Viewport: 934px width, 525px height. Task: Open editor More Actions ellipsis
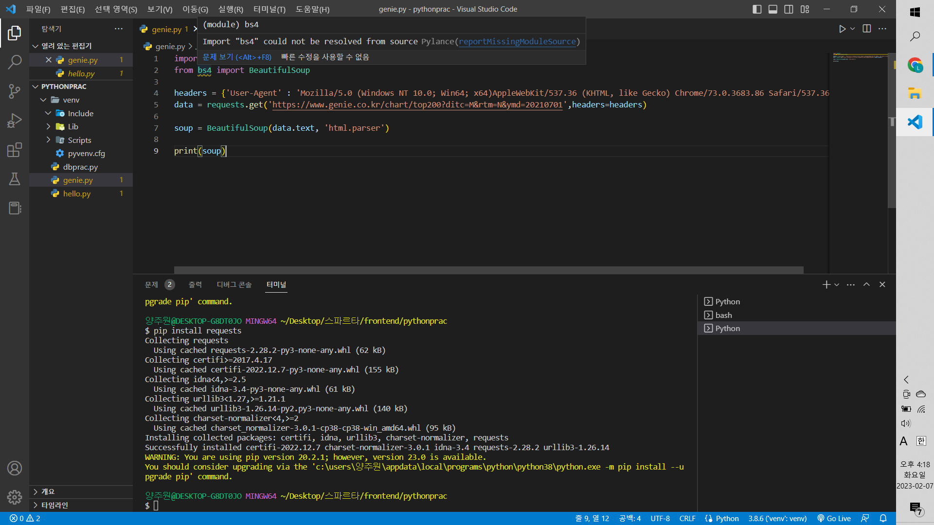[x=882, y=29]
